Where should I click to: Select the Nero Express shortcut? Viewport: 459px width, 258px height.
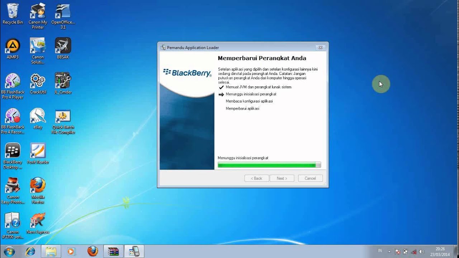click(x=38, y=224)
